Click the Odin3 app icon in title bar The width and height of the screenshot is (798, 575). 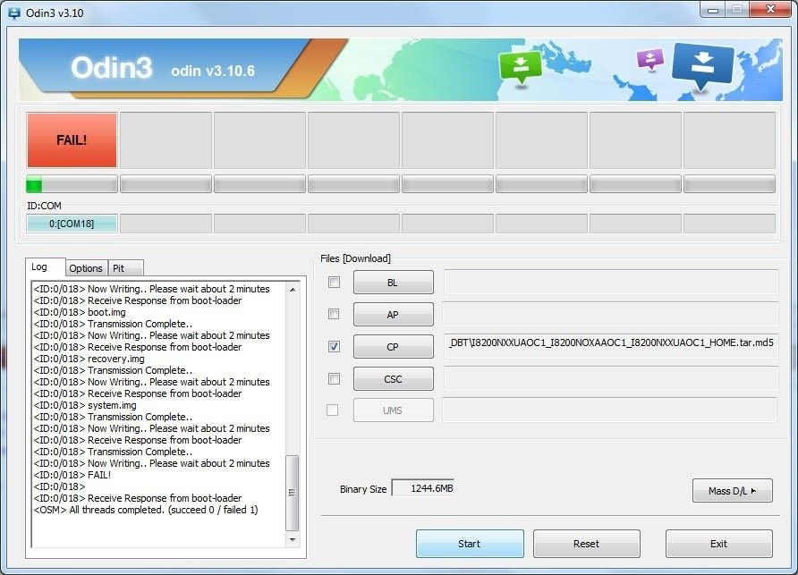[14, 13]
